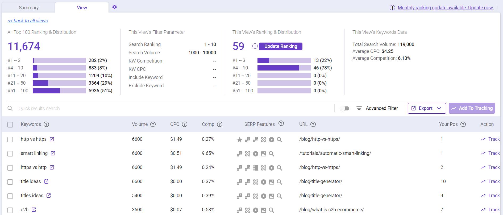503x215 pixels.
Task: Click Add To Tracking button
Action: click(472, 108)
